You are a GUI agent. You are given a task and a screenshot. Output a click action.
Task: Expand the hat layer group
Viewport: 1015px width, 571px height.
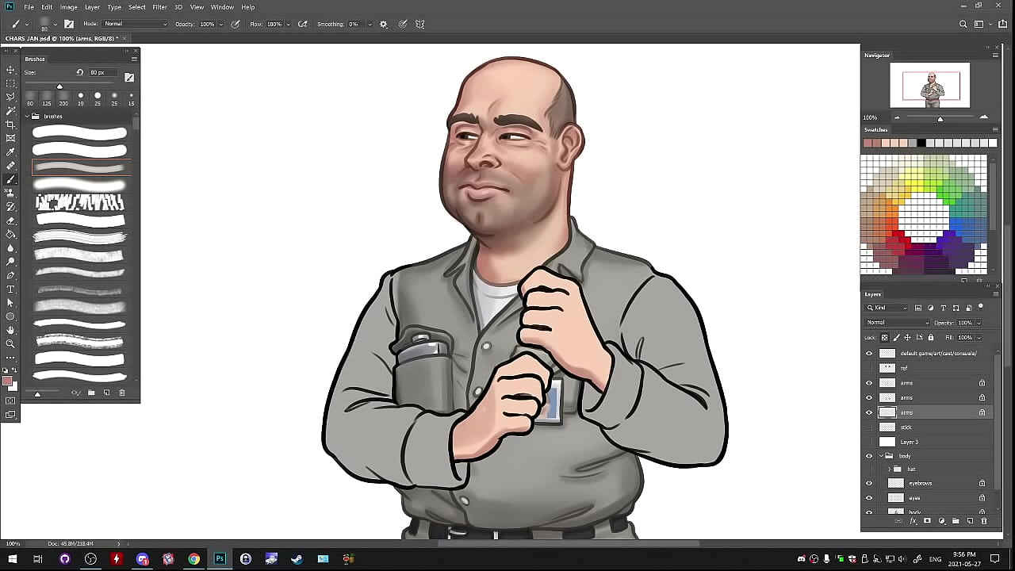click(889, 469)
